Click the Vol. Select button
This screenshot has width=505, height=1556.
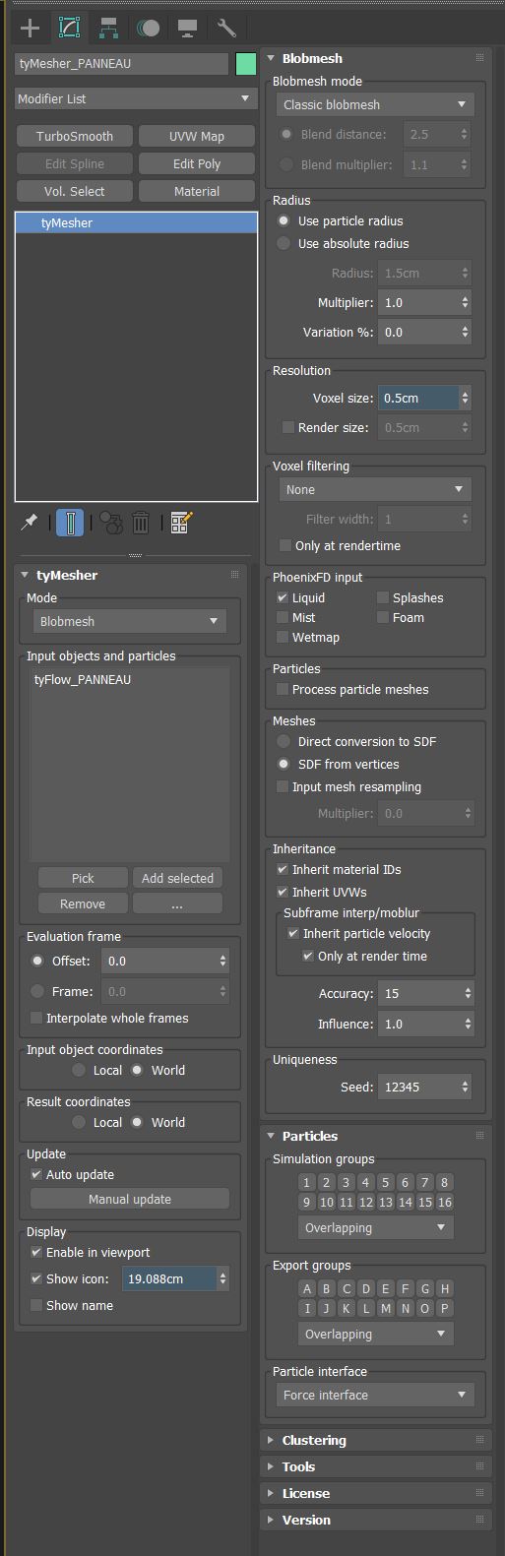pos(75,191)
